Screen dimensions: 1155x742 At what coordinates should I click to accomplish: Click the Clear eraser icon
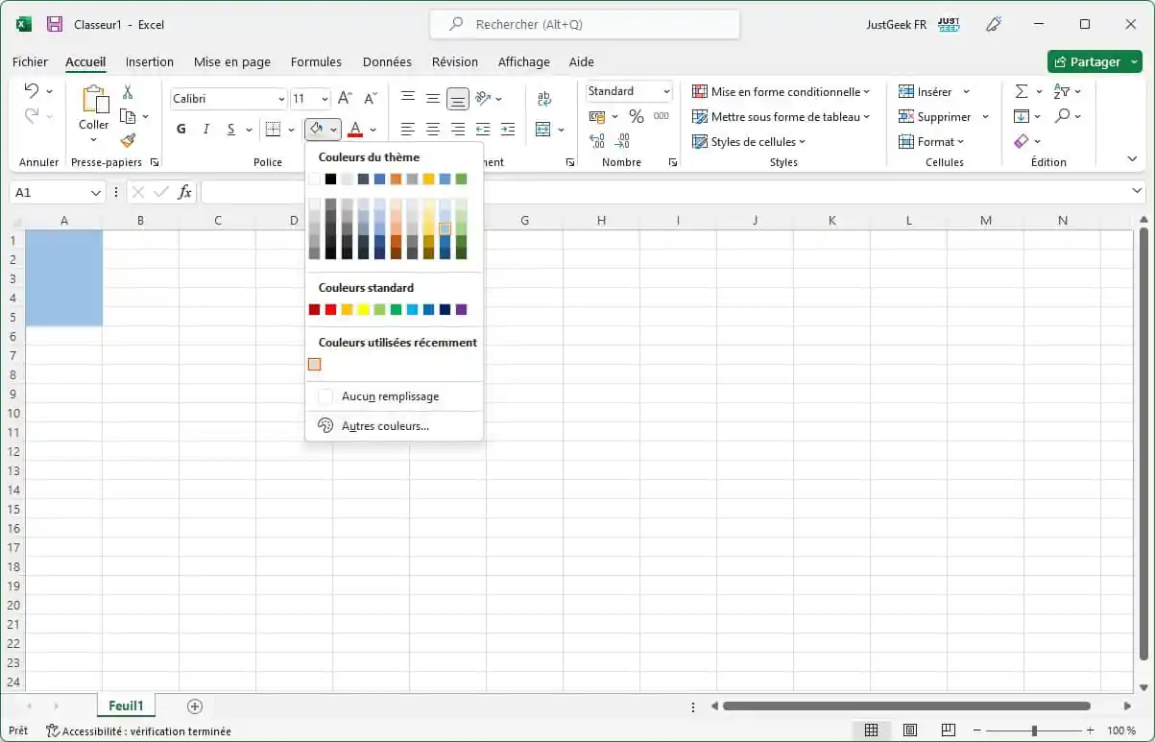coord(1022,141)
